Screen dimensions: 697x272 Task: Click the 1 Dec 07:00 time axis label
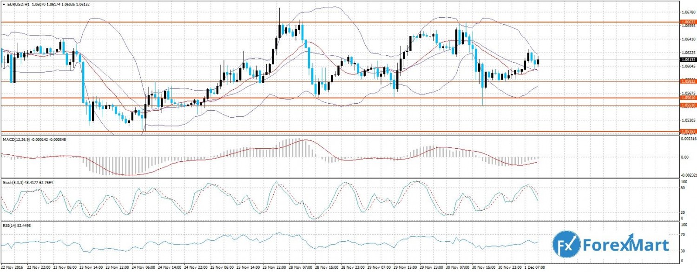point(533,268)
